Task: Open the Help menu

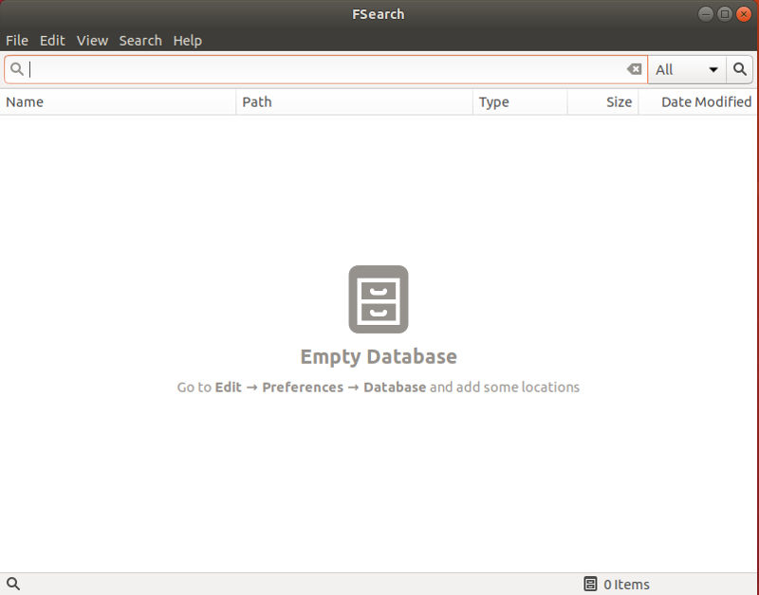Action: click(x=187, y=40)
